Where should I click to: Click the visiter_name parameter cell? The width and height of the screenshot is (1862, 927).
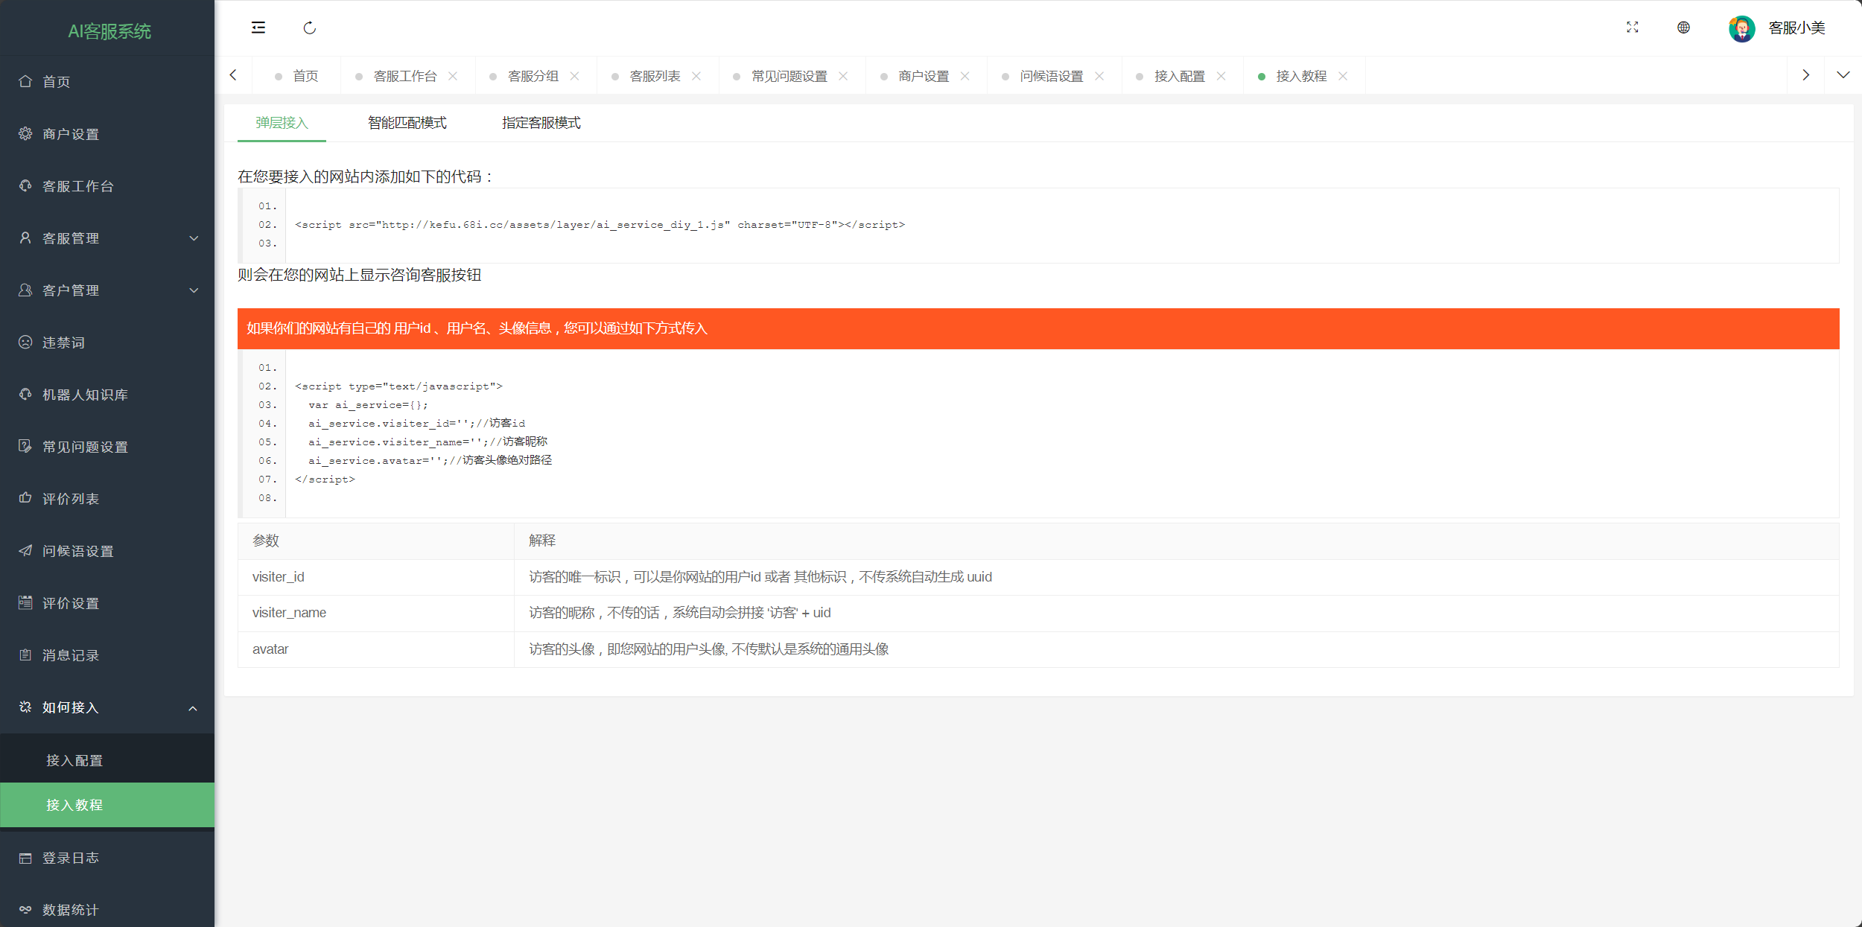pyautogui.click(x=376, y=613)
